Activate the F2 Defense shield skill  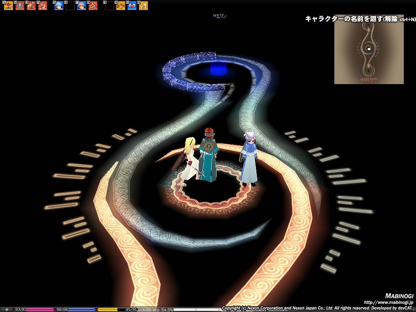(19, 6)
